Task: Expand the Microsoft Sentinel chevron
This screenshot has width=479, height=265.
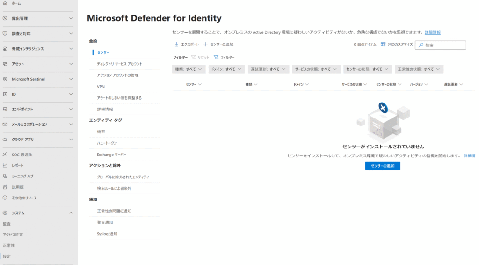Action: coord(71,79)
